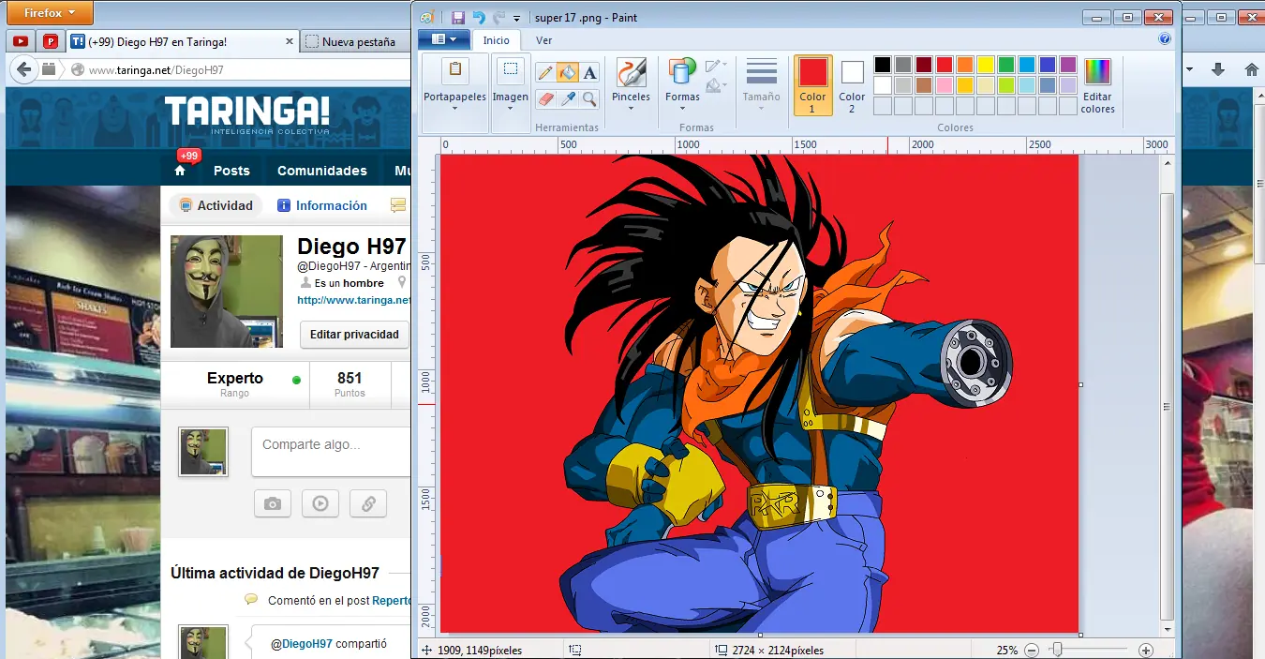Viewport: 1265px width, 659px height.
Task: Open the Customize Quick Access Toolbar arrow
Action: [x=517, y=18]
